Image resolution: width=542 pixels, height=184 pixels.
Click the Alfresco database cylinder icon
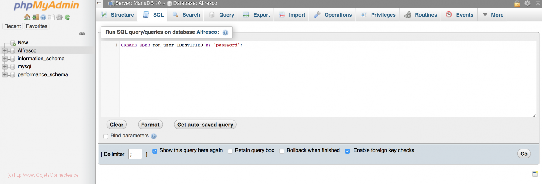13,51
